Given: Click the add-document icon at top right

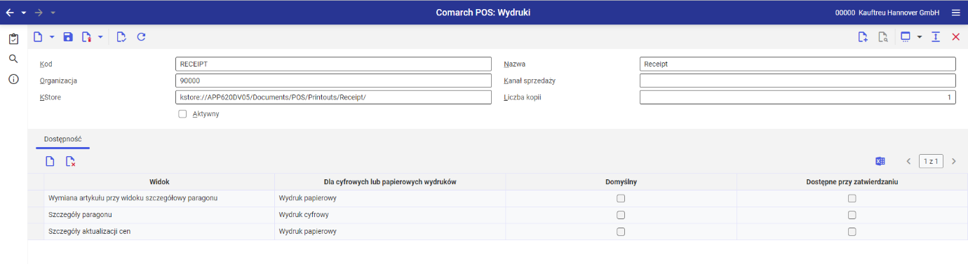Looking at the screenshot, I should coord(863,36).
